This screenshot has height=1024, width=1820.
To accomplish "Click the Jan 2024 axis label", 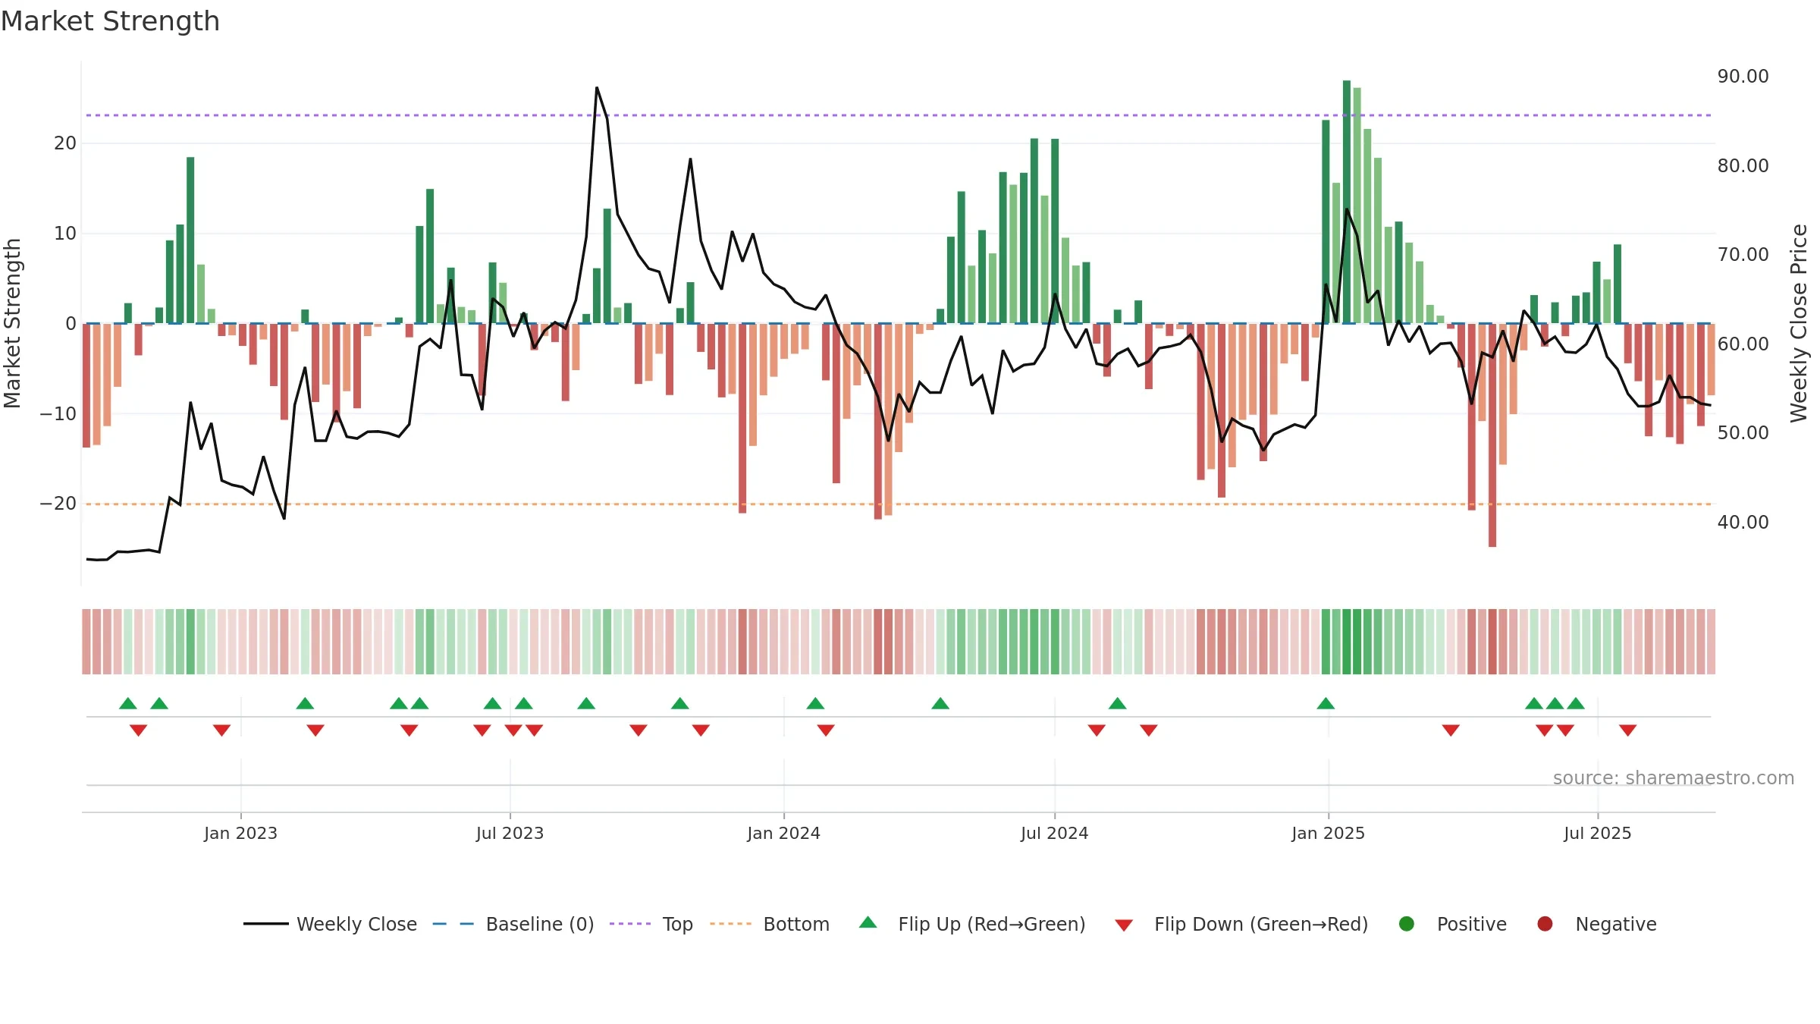I will point(783,833).
